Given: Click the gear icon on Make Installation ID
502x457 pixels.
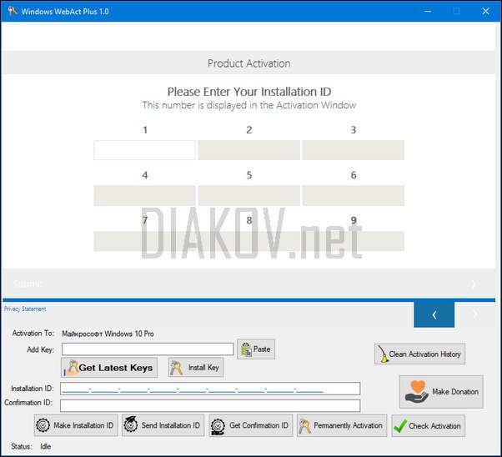Looking at the screenshot, I should click(43, 425).
